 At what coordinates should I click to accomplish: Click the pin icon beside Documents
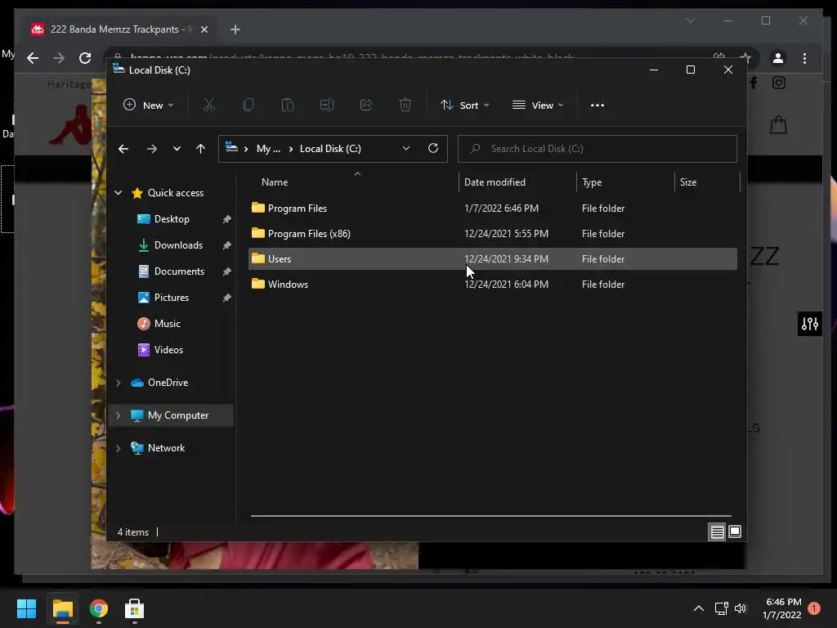click(x=227, y=271)
